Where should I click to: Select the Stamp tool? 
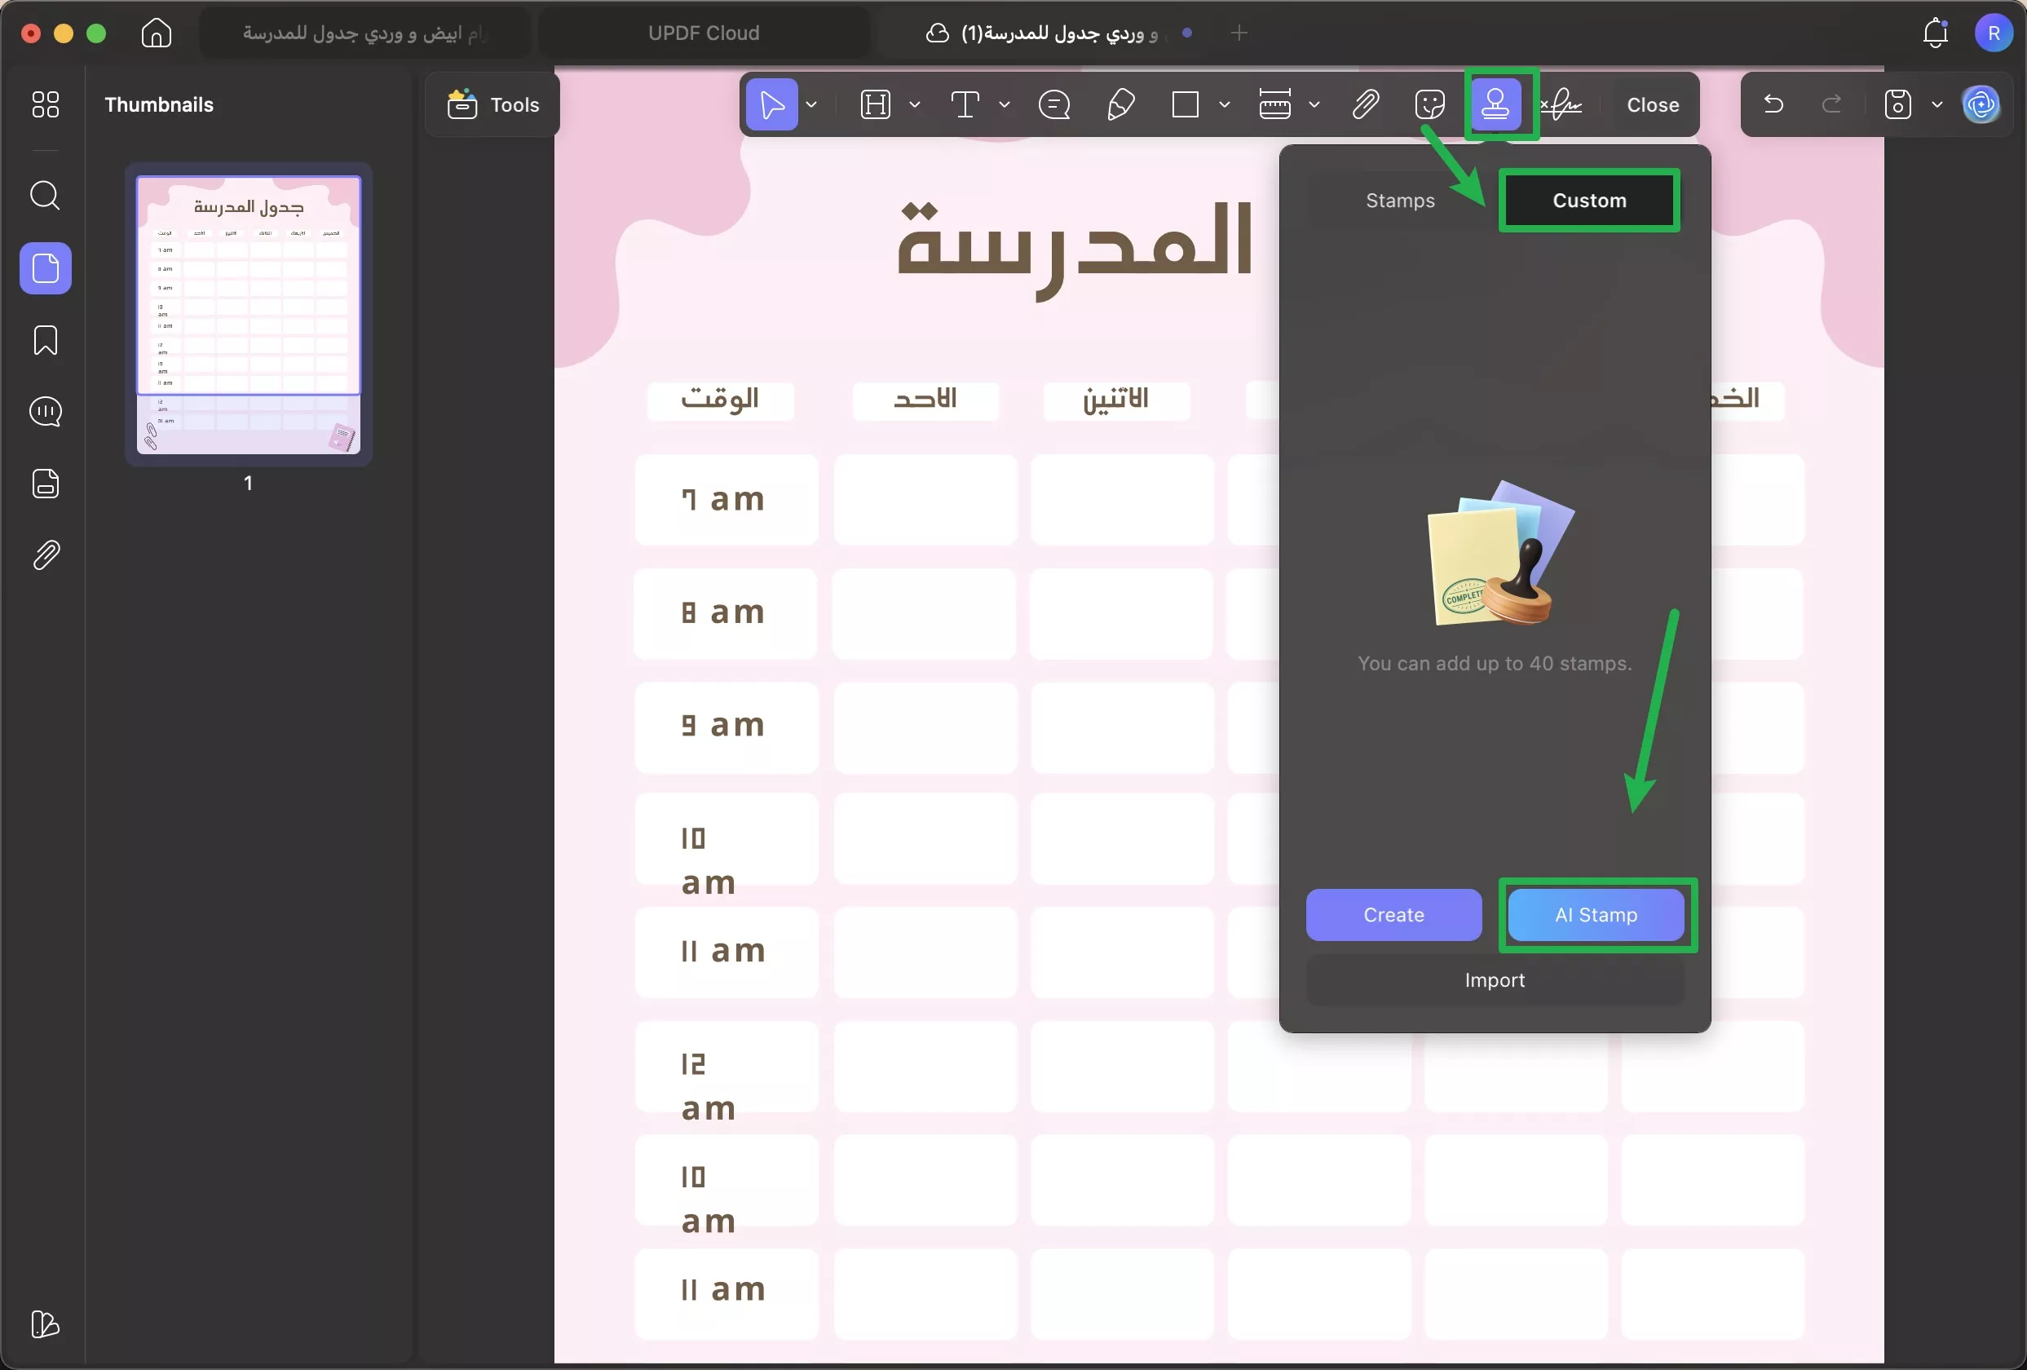(x=1499, y=104)
